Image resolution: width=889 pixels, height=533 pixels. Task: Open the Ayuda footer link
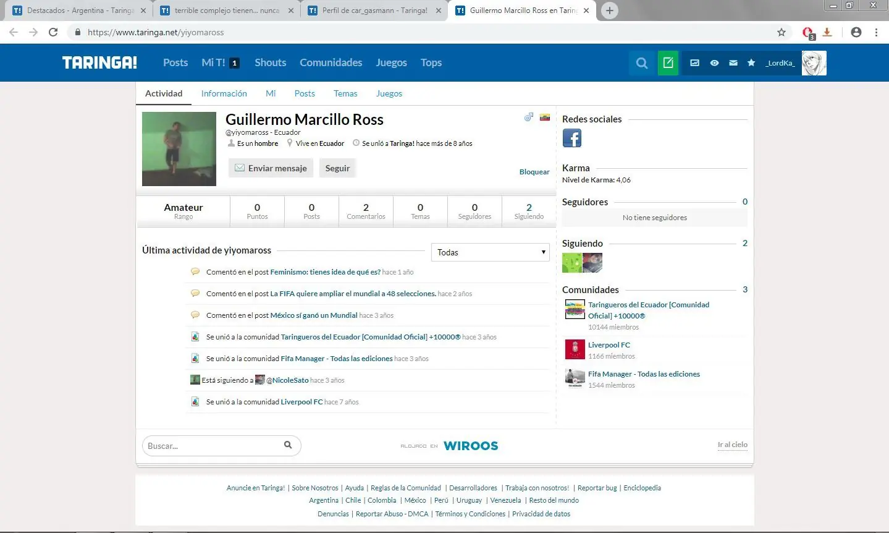355,488
